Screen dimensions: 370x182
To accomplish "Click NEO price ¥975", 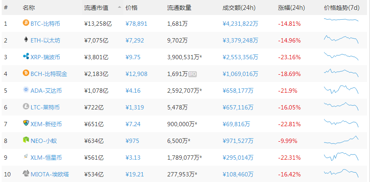I will click(132, 141).
